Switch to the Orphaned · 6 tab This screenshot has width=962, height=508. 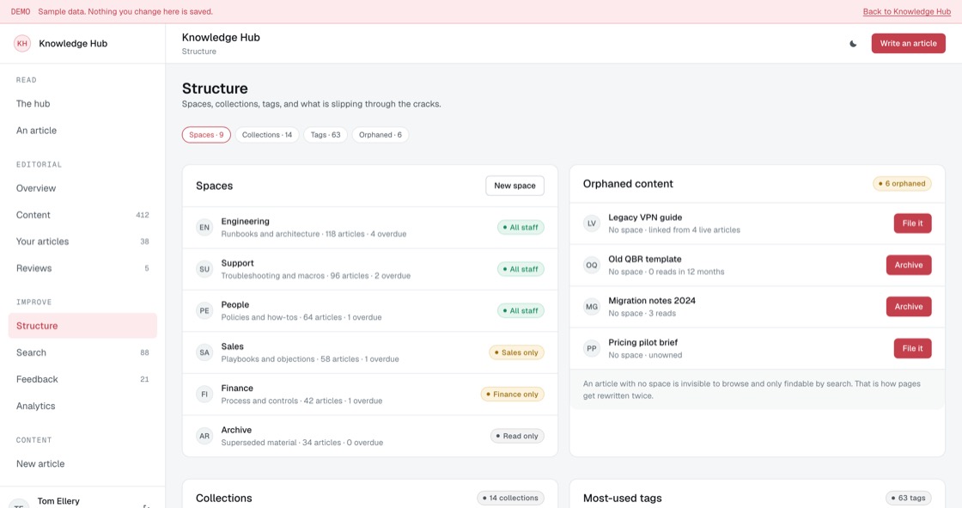(381, 135)
